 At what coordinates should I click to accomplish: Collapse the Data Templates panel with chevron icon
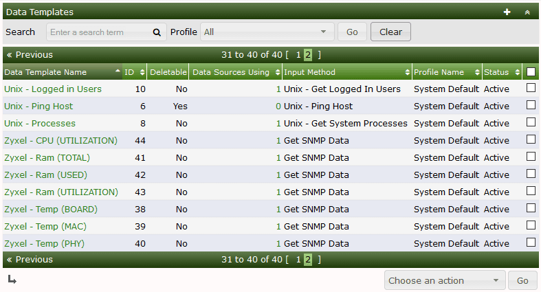[x=527, y=12]
